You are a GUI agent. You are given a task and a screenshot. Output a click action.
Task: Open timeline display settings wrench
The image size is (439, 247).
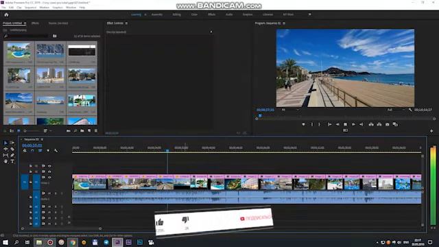pyautogui.click(x=56, y=151)
